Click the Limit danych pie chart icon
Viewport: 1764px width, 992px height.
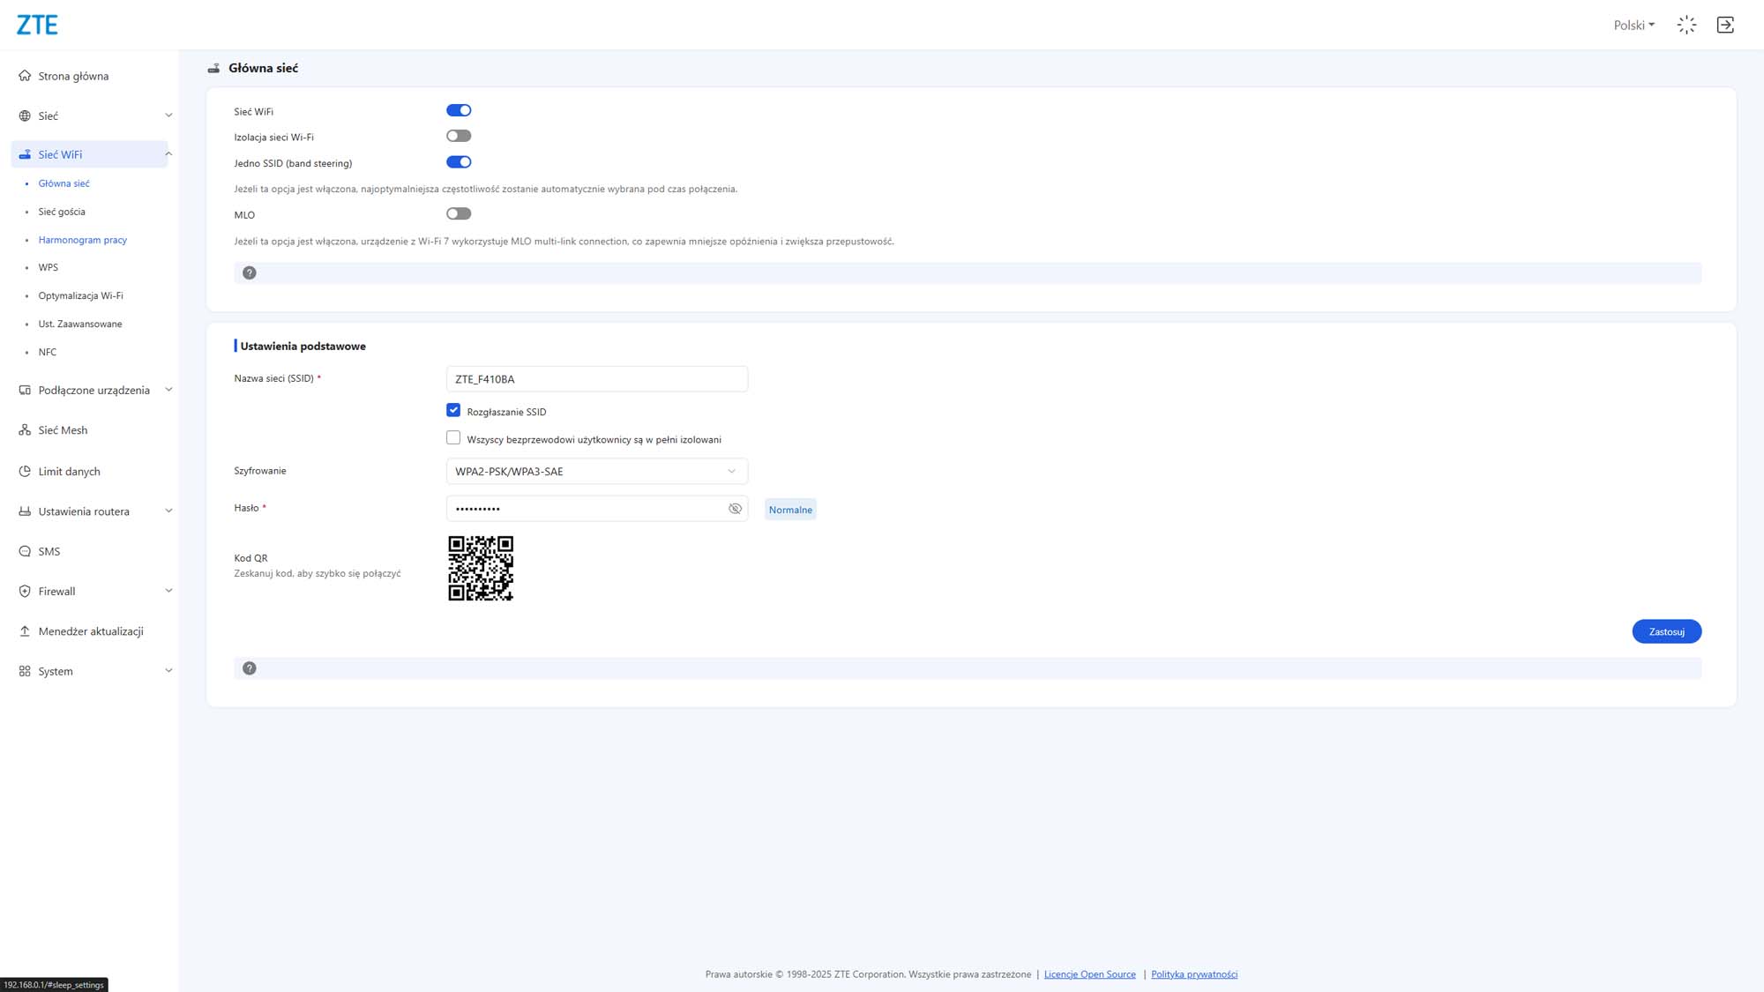point(25,471)
